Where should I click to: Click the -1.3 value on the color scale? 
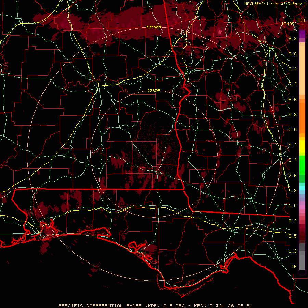tap(291, 251)
